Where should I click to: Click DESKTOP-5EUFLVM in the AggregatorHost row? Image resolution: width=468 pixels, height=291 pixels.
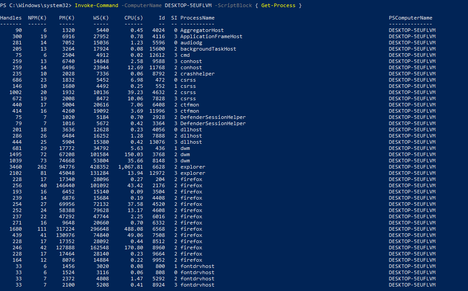click(x=412, y=30)
